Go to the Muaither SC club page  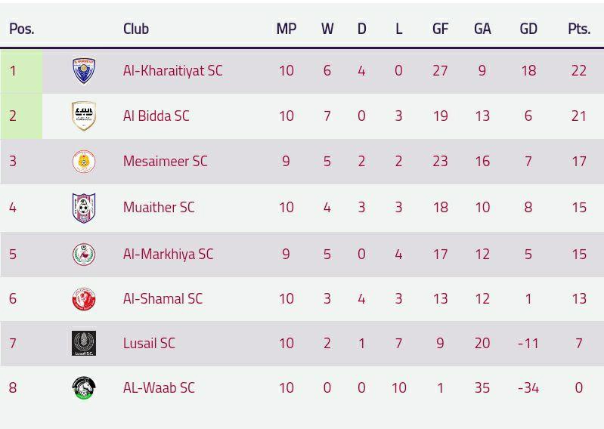click(159, 208)
